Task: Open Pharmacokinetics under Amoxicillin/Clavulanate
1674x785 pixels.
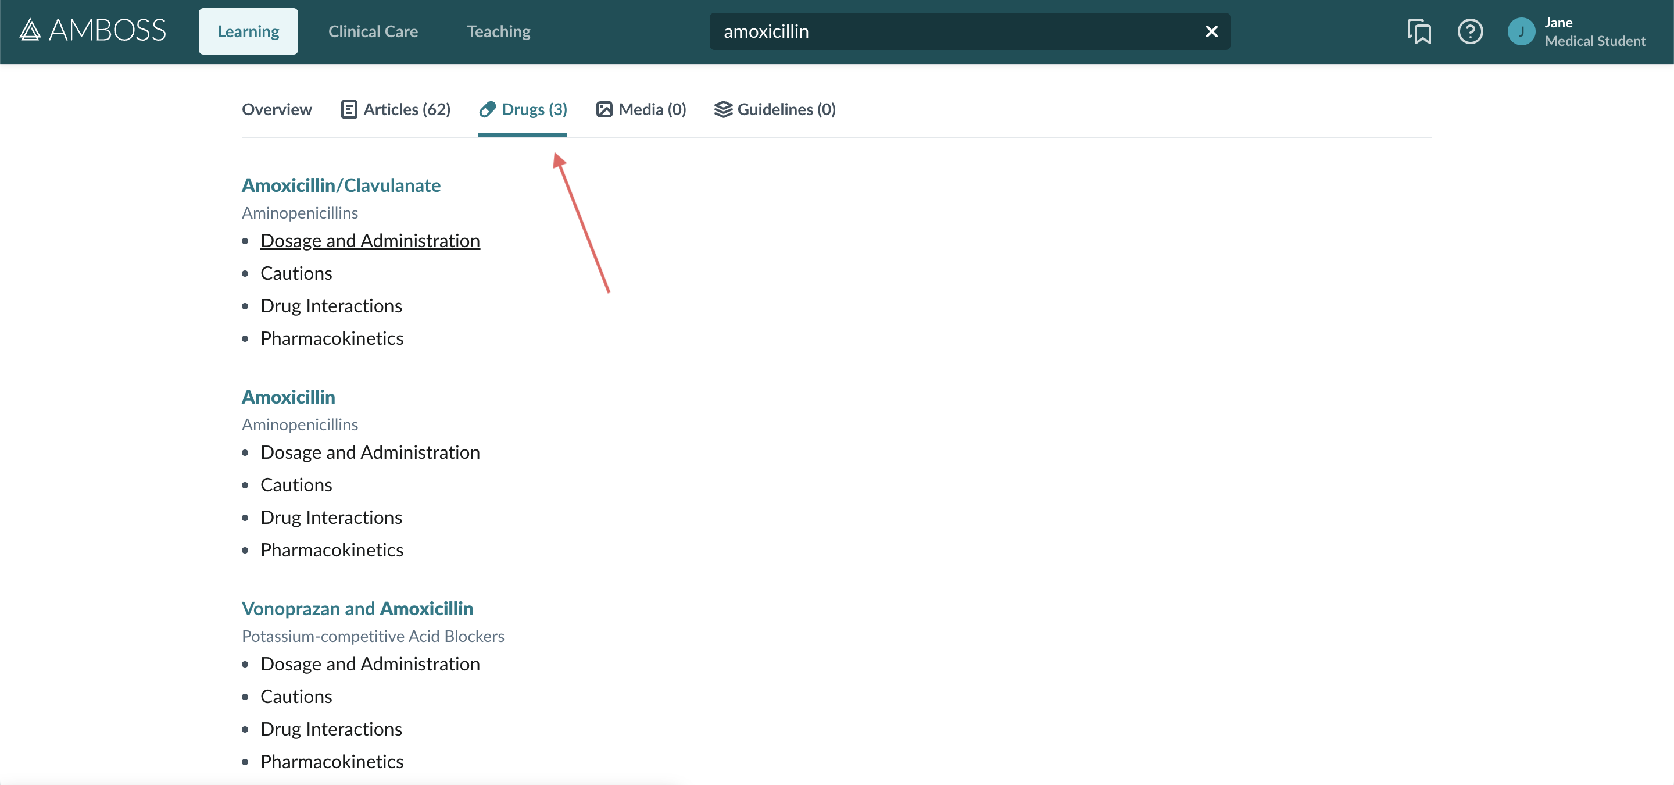Action: point(332,338)
